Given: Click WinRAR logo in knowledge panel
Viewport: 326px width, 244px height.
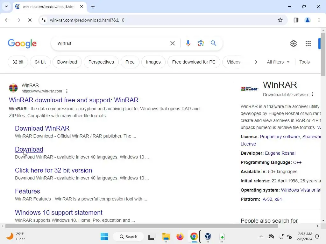Looking at the screenshot, I should 250,89.
